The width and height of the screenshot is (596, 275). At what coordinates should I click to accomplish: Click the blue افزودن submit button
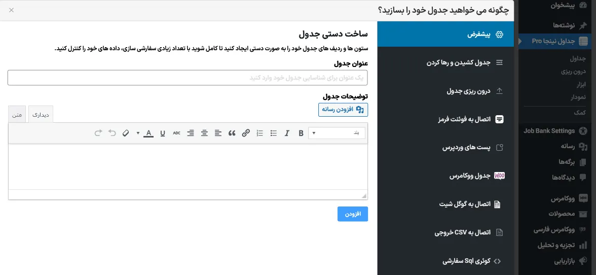[353, 214]
